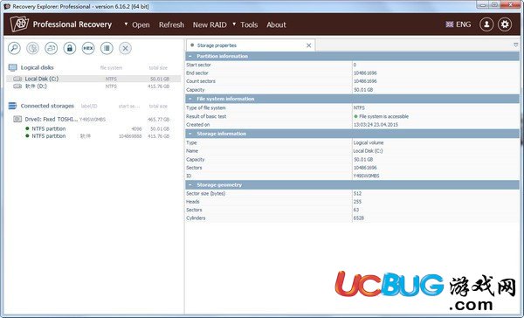Collapse the Storage geometry section
Viewport: 524px width, 318px height.
coord(190,184)
